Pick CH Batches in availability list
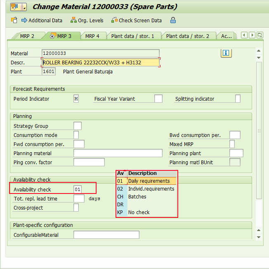Screen dimensions: 269x269 137,197
